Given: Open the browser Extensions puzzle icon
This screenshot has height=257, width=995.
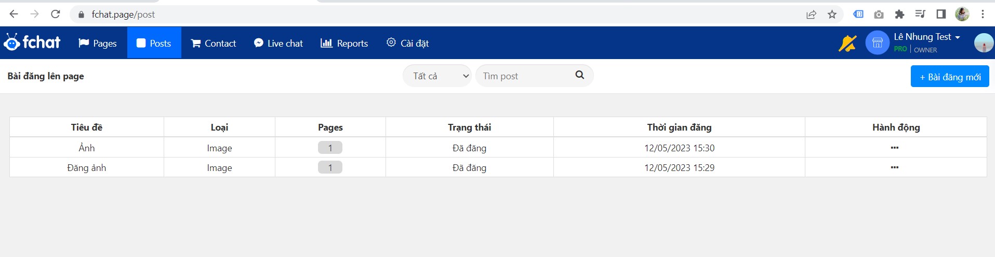Looking at the screenshot, I should pyautogui.click(x=899, y=15).
